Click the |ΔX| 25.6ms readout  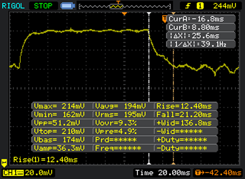coord(201,36)
